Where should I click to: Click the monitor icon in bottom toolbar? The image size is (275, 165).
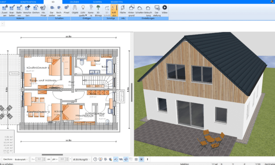click(100, 159)
